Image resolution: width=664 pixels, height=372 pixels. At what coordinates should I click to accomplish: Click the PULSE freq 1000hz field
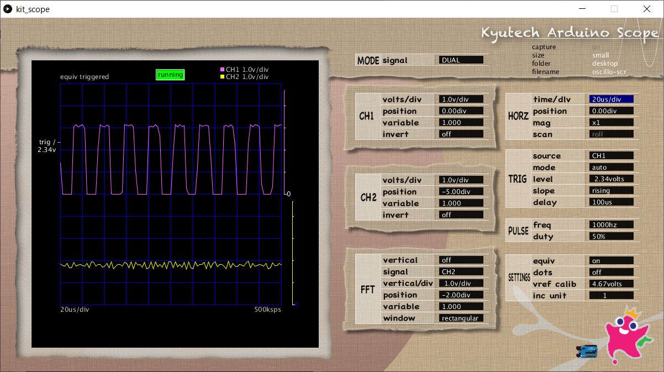612,225
